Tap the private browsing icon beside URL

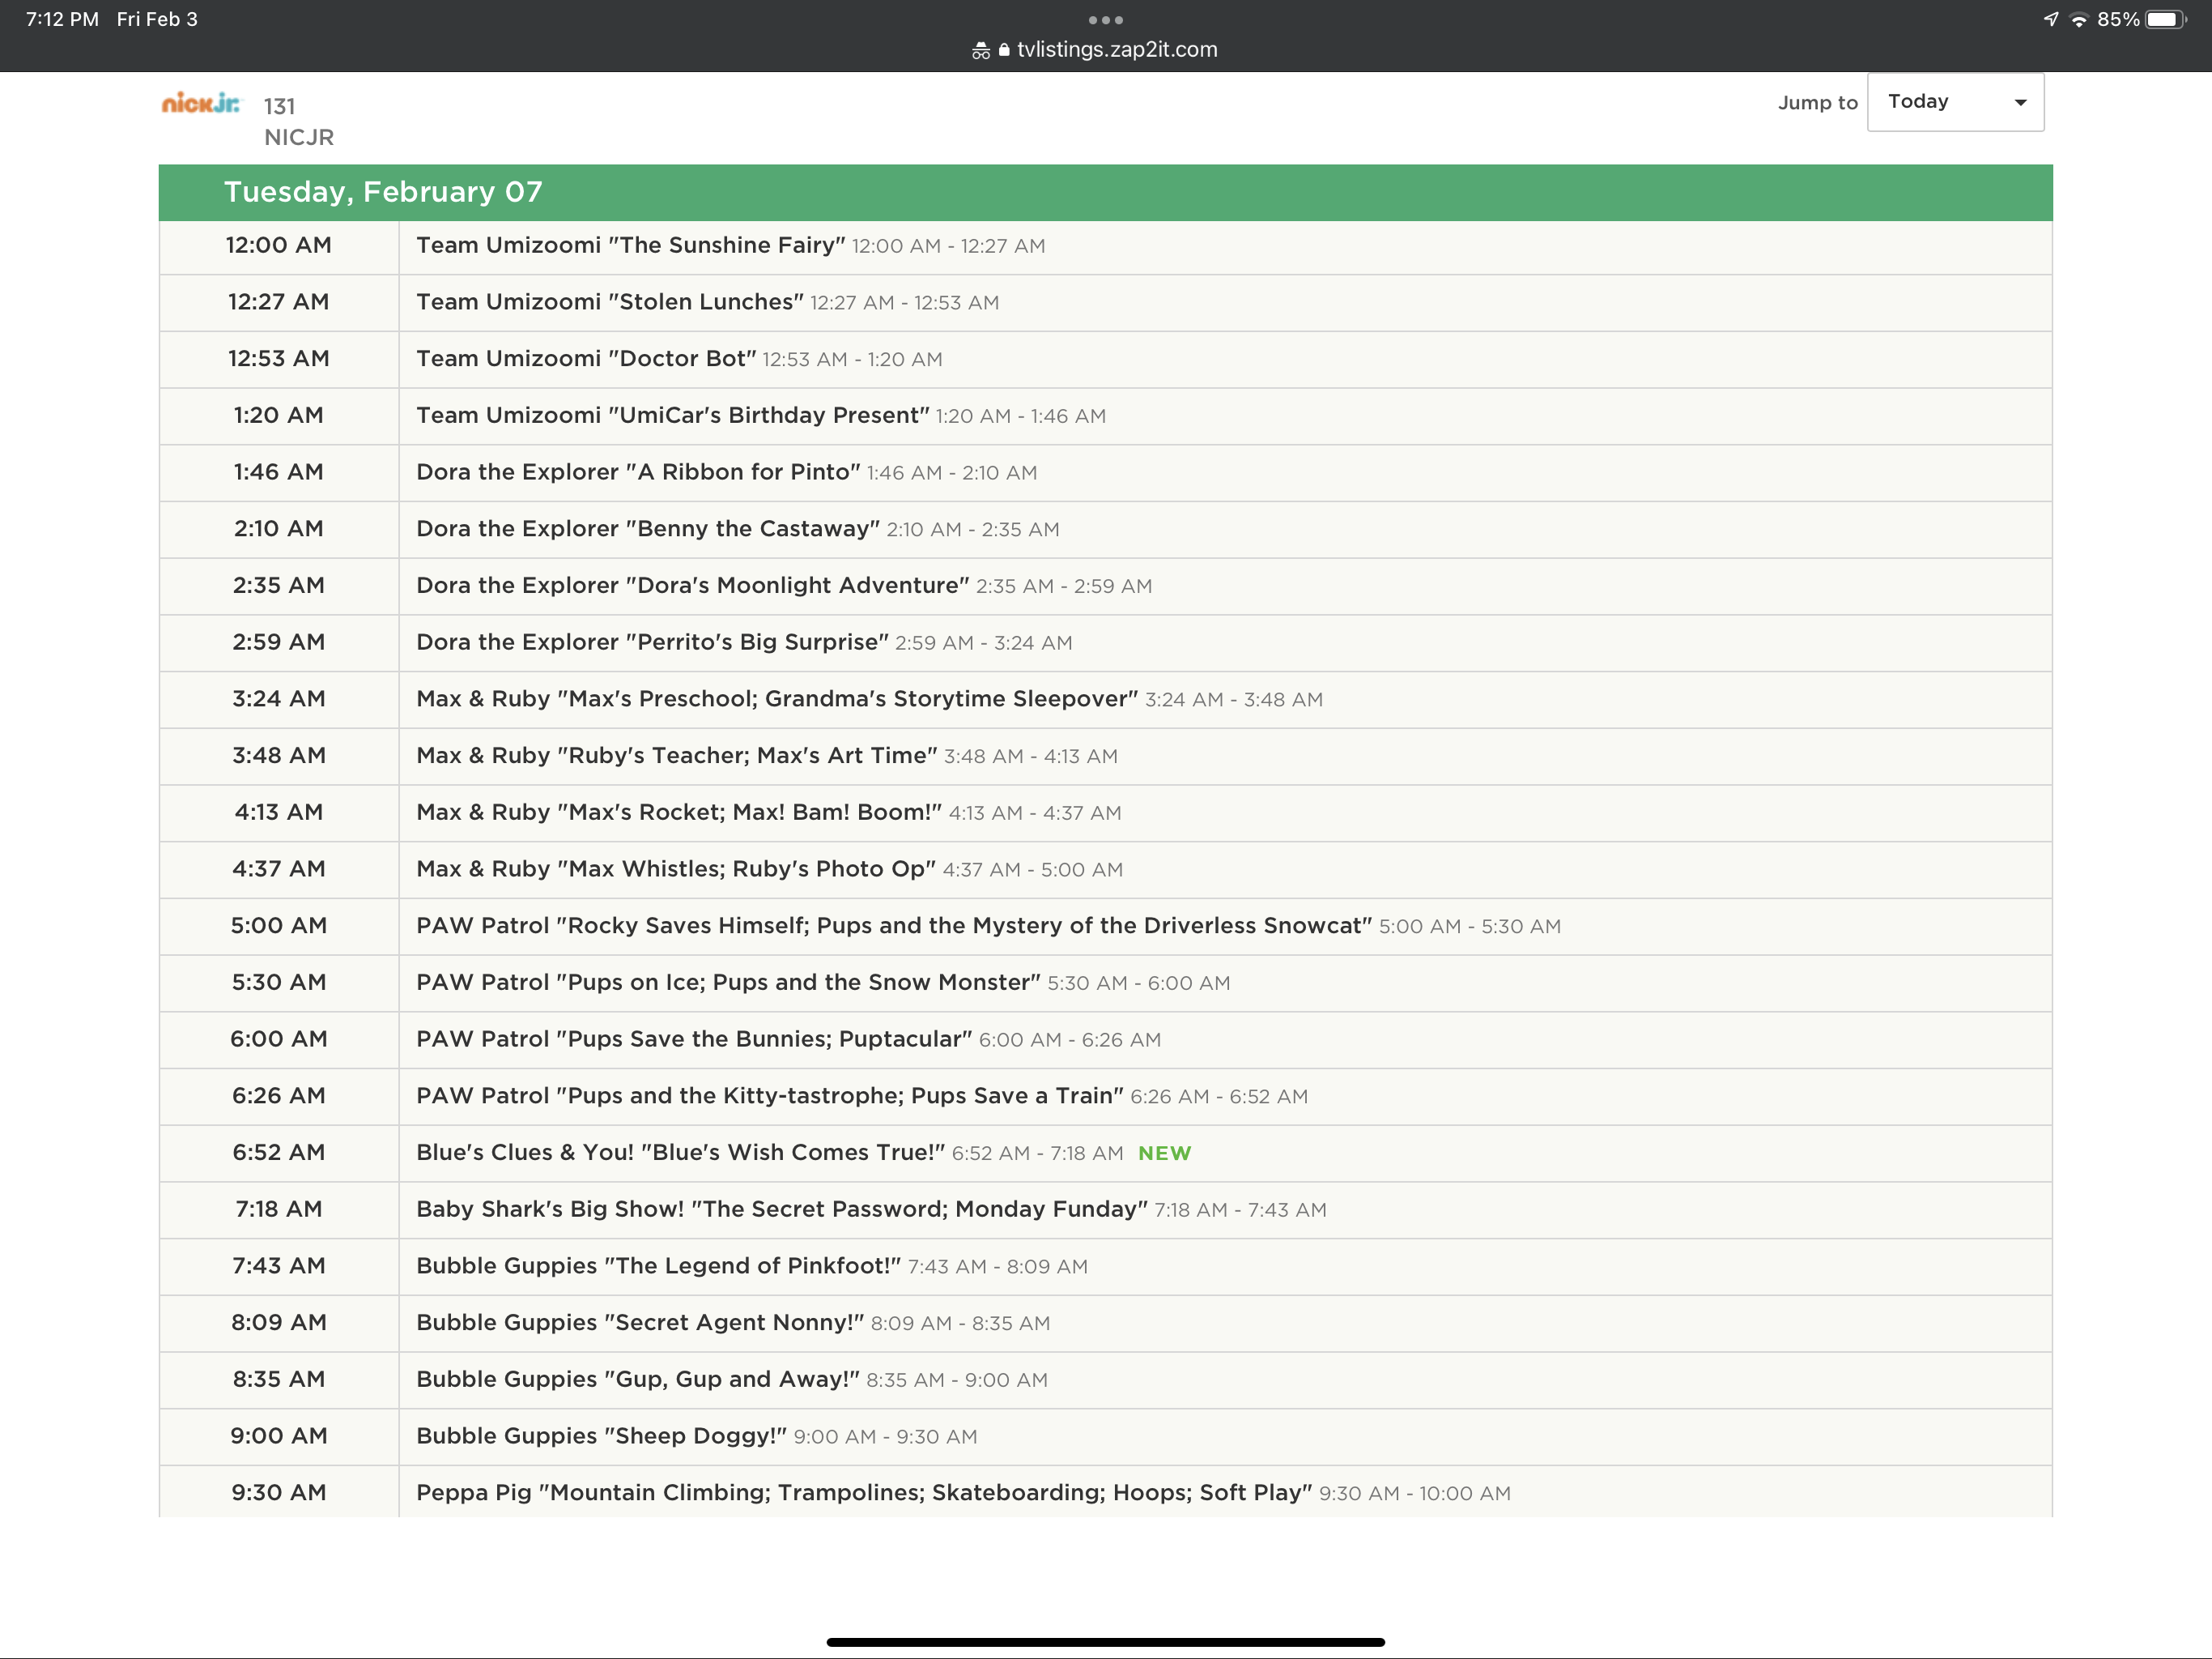(x=980, y=51)
